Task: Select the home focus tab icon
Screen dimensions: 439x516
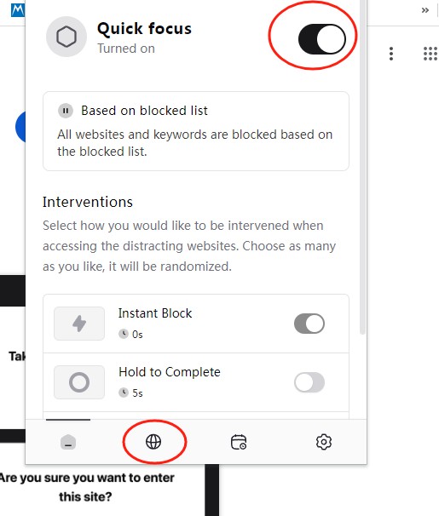Action: [68, 442]
